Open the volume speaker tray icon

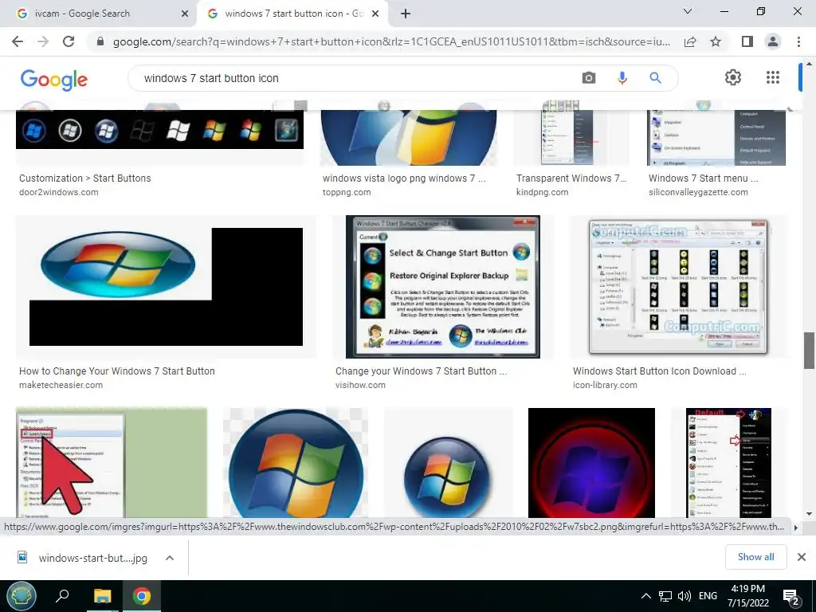[x=685, y=596]
